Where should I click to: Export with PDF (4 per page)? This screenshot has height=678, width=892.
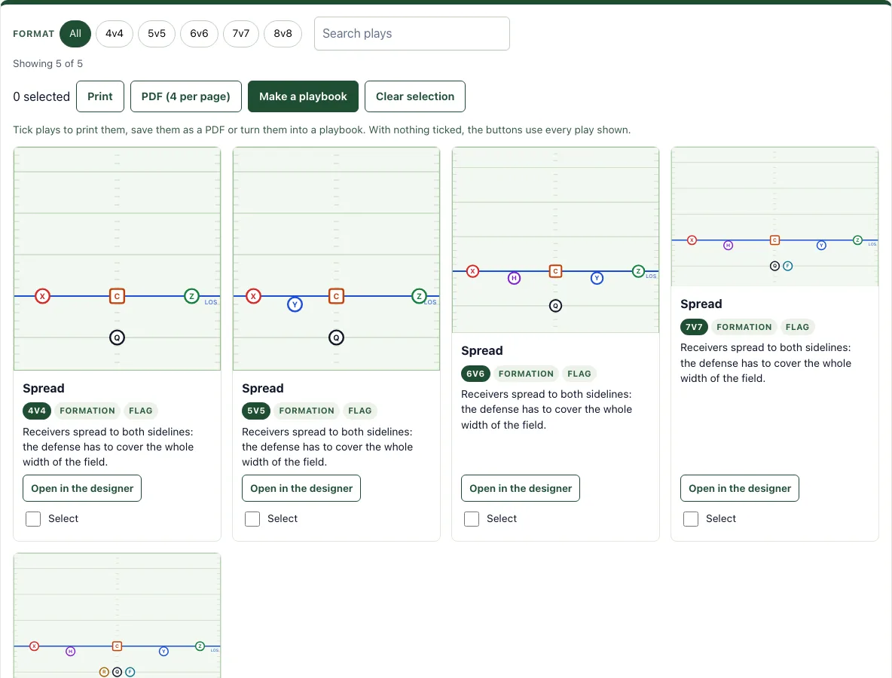click(x=186, y=96)
